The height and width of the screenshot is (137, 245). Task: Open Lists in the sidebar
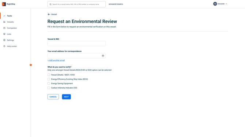[9, 34]
